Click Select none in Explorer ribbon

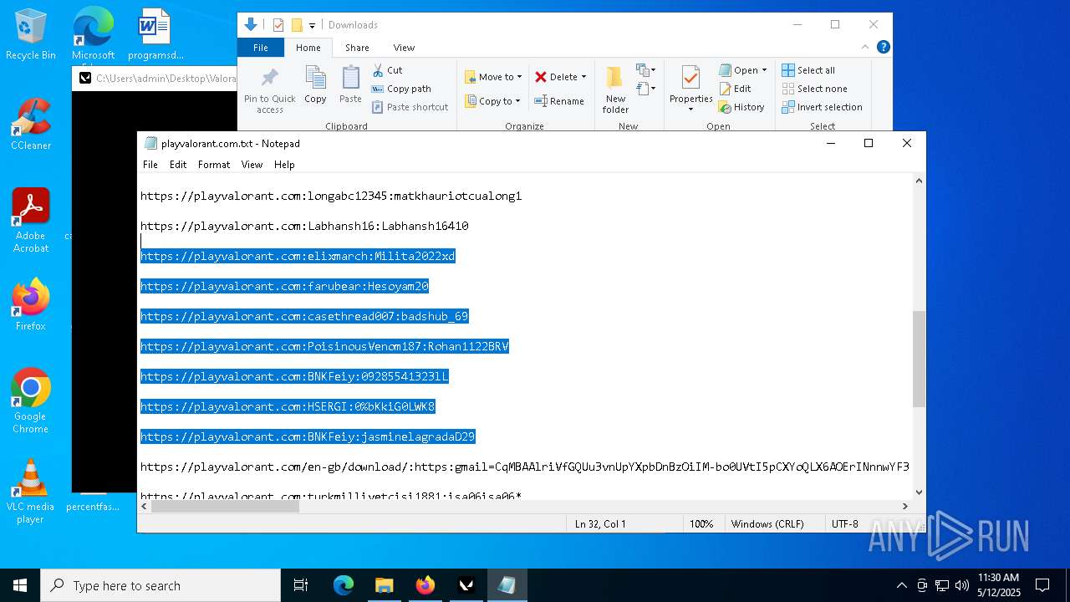(x=814, y=89)
